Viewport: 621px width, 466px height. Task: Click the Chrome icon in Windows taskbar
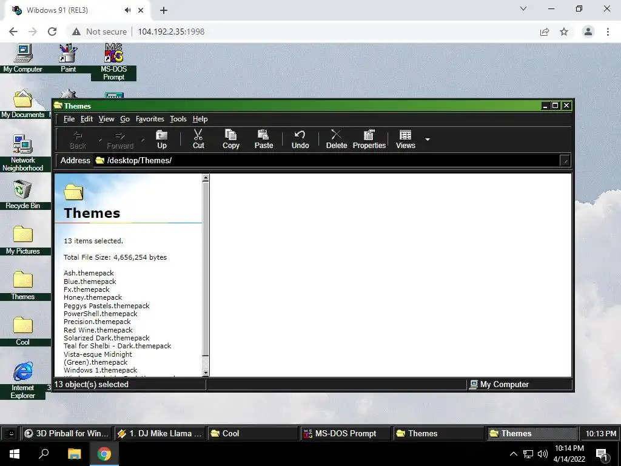pos(104,454)
